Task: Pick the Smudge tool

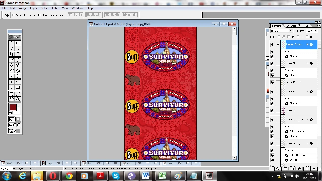Action: [12, 76]
